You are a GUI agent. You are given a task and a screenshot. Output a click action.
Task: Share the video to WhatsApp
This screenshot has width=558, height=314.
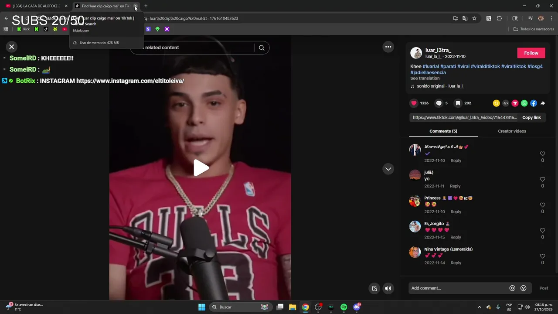(x=524, y=103)
